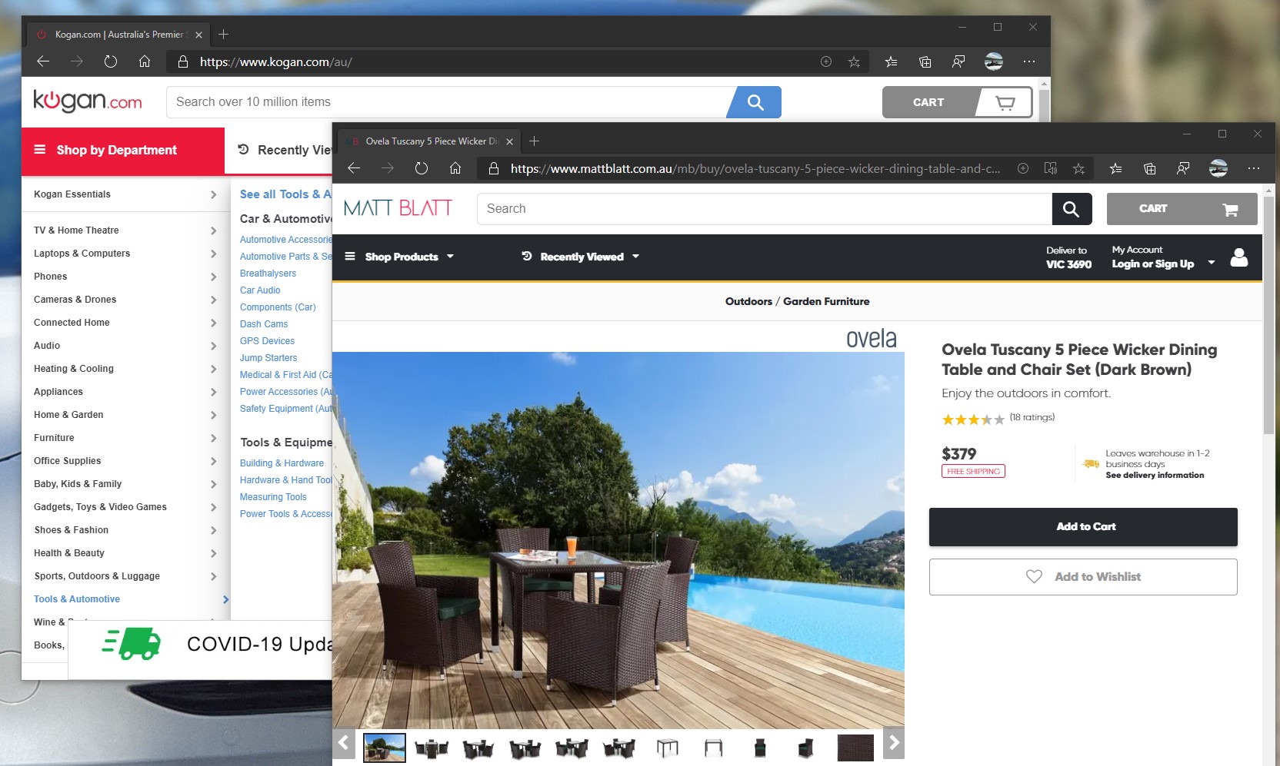Show next product image thumbnails
Viewport: 1280px width, 766px height.
(893, 743)
